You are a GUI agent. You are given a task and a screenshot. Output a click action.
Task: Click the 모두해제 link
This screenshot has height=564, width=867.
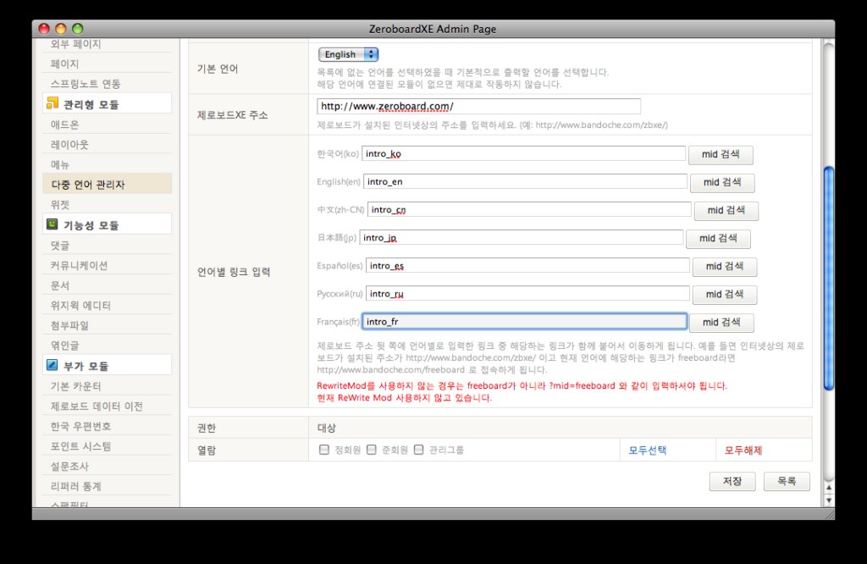pyautogui.click(x=743, y=450)
